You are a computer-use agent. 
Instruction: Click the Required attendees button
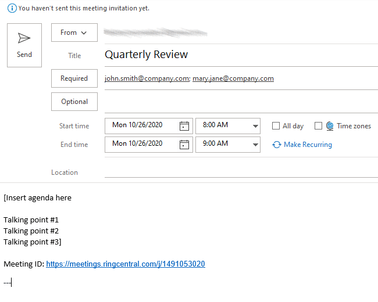pos(74,78)
